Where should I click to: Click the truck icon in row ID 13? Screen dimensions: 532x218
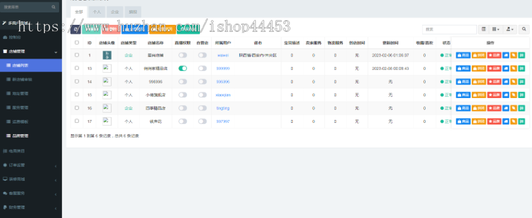[x=506, y=69]
